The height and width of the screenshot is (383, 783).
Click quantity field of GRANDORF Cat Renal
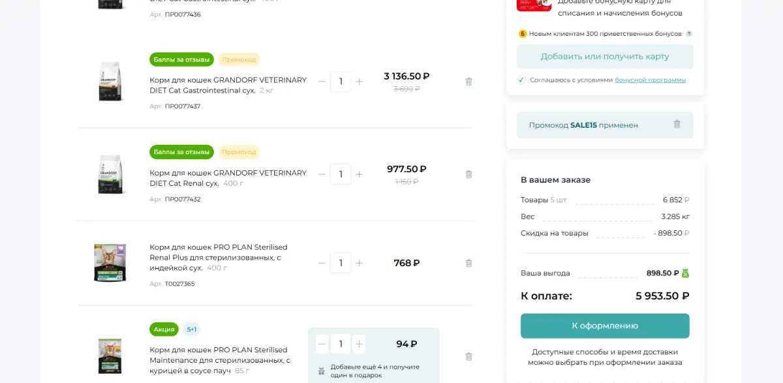(x=341, y=174)
